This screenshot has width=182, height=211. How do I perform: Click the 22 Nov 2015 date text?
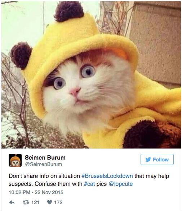tap(49, 192)
